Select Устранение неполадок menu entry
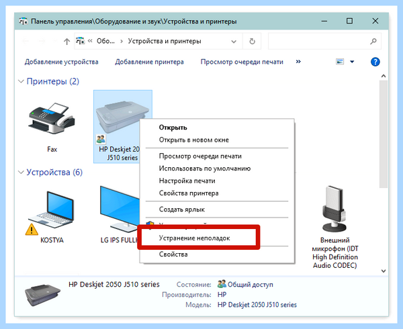 [194, 238]
